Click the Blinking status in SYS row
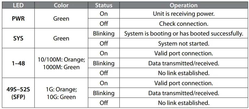The height and width of the screenshot is (109, 249). (104, 34)
